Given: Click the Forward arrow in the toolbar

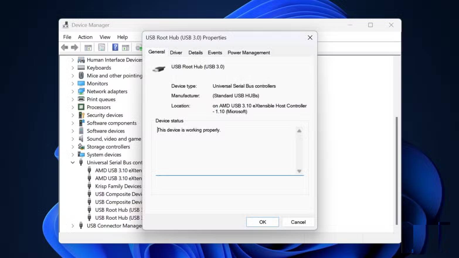Looking at the screenshot, I should (75, 47).
